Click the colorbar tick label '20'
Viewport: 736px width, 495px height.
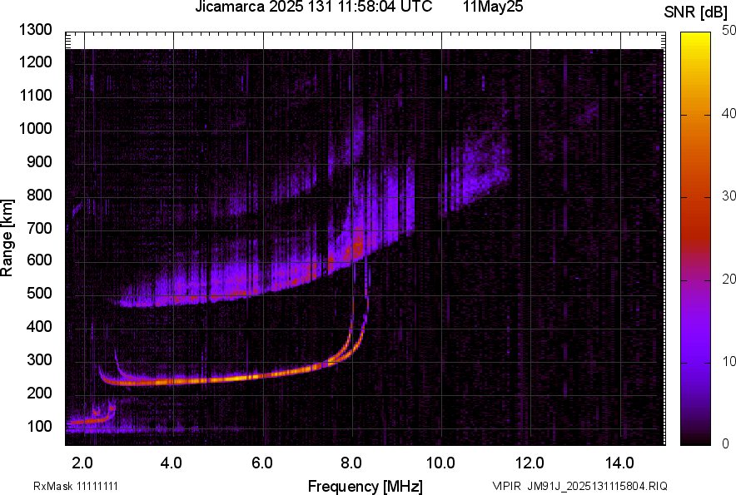(729, 280)
